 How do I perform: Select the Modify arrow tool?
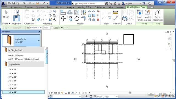coord(6,14)
